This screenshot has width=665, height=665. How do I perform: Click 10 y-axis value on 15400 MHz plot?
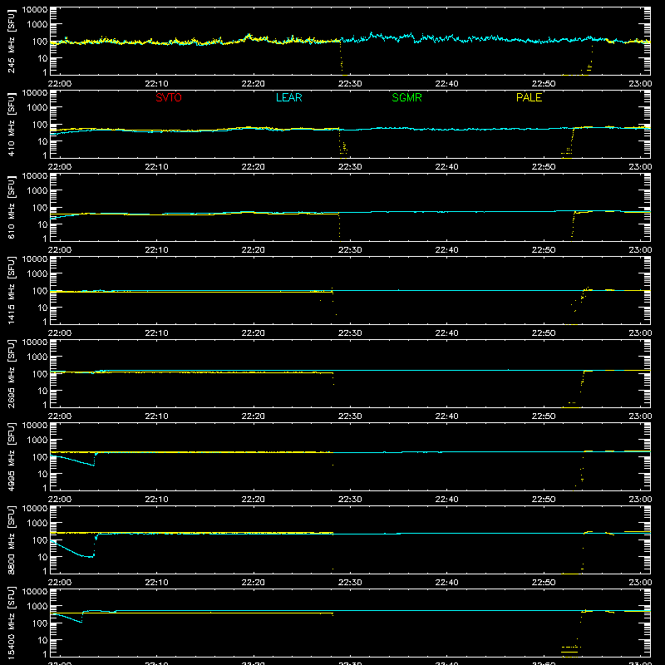click(42, 640)
